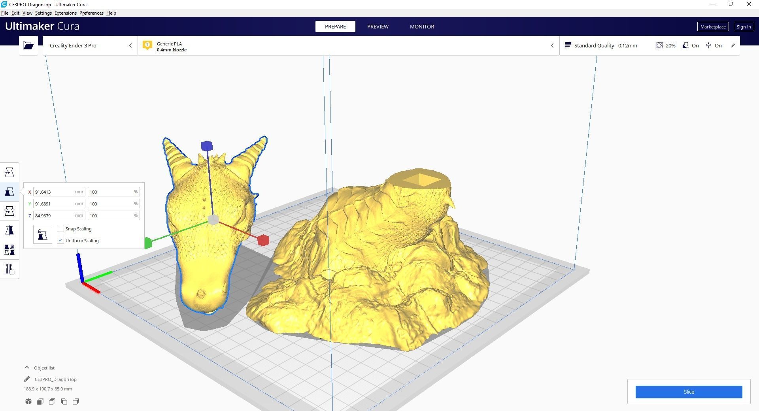Click the white center uniform scale handle
The width and height of the screenshot is (759, 411).
(x=213, y=220)
